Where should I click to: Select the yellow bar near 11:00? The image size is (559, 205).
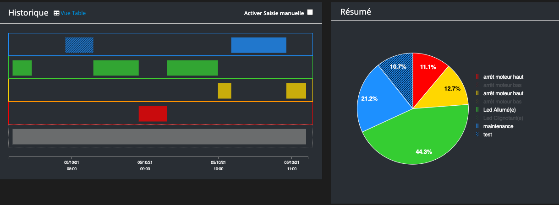296,91
